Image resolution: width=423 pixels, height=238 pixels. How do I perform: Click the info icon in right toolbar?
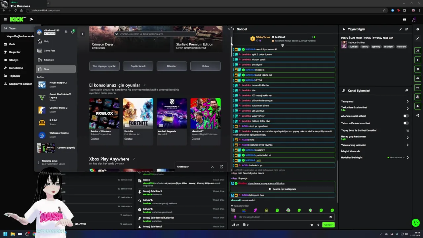point(418,29)
